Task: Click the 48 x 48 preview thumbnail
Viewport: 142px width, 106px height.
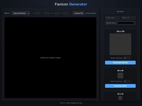Action: (120, 76)
